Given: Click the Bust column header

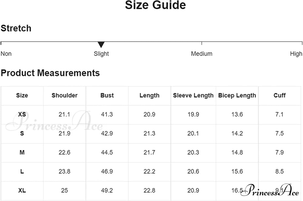Looking at the screenshot, I should (x=107, y=95).
